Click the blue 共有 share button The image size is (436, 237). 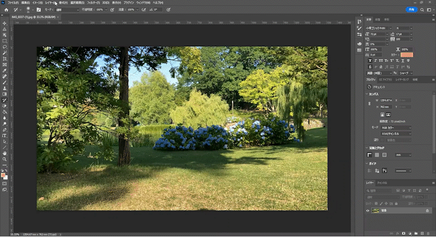click(411, 10)
